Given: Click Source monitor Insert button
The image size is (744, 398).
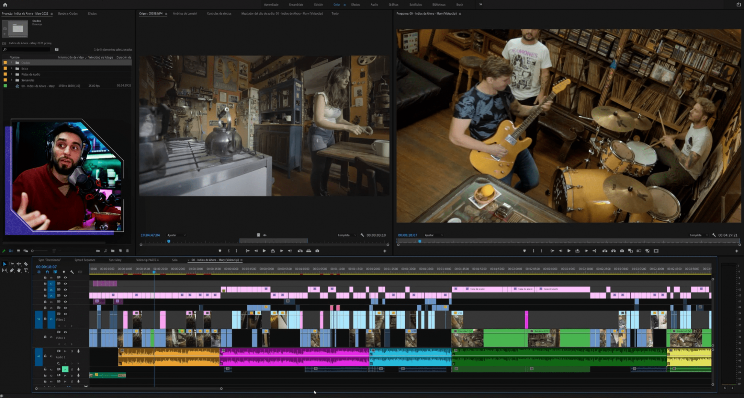Looking at the screenshot, I should click(x=300, y=251).
